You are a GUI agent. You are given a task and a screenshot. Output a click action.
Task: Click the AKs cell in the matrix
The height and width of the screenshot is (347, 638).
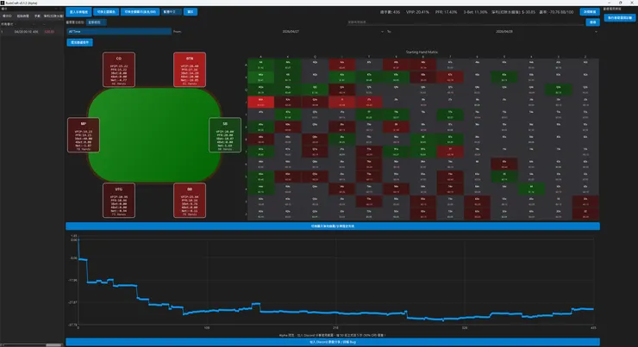tap(288, 65)
